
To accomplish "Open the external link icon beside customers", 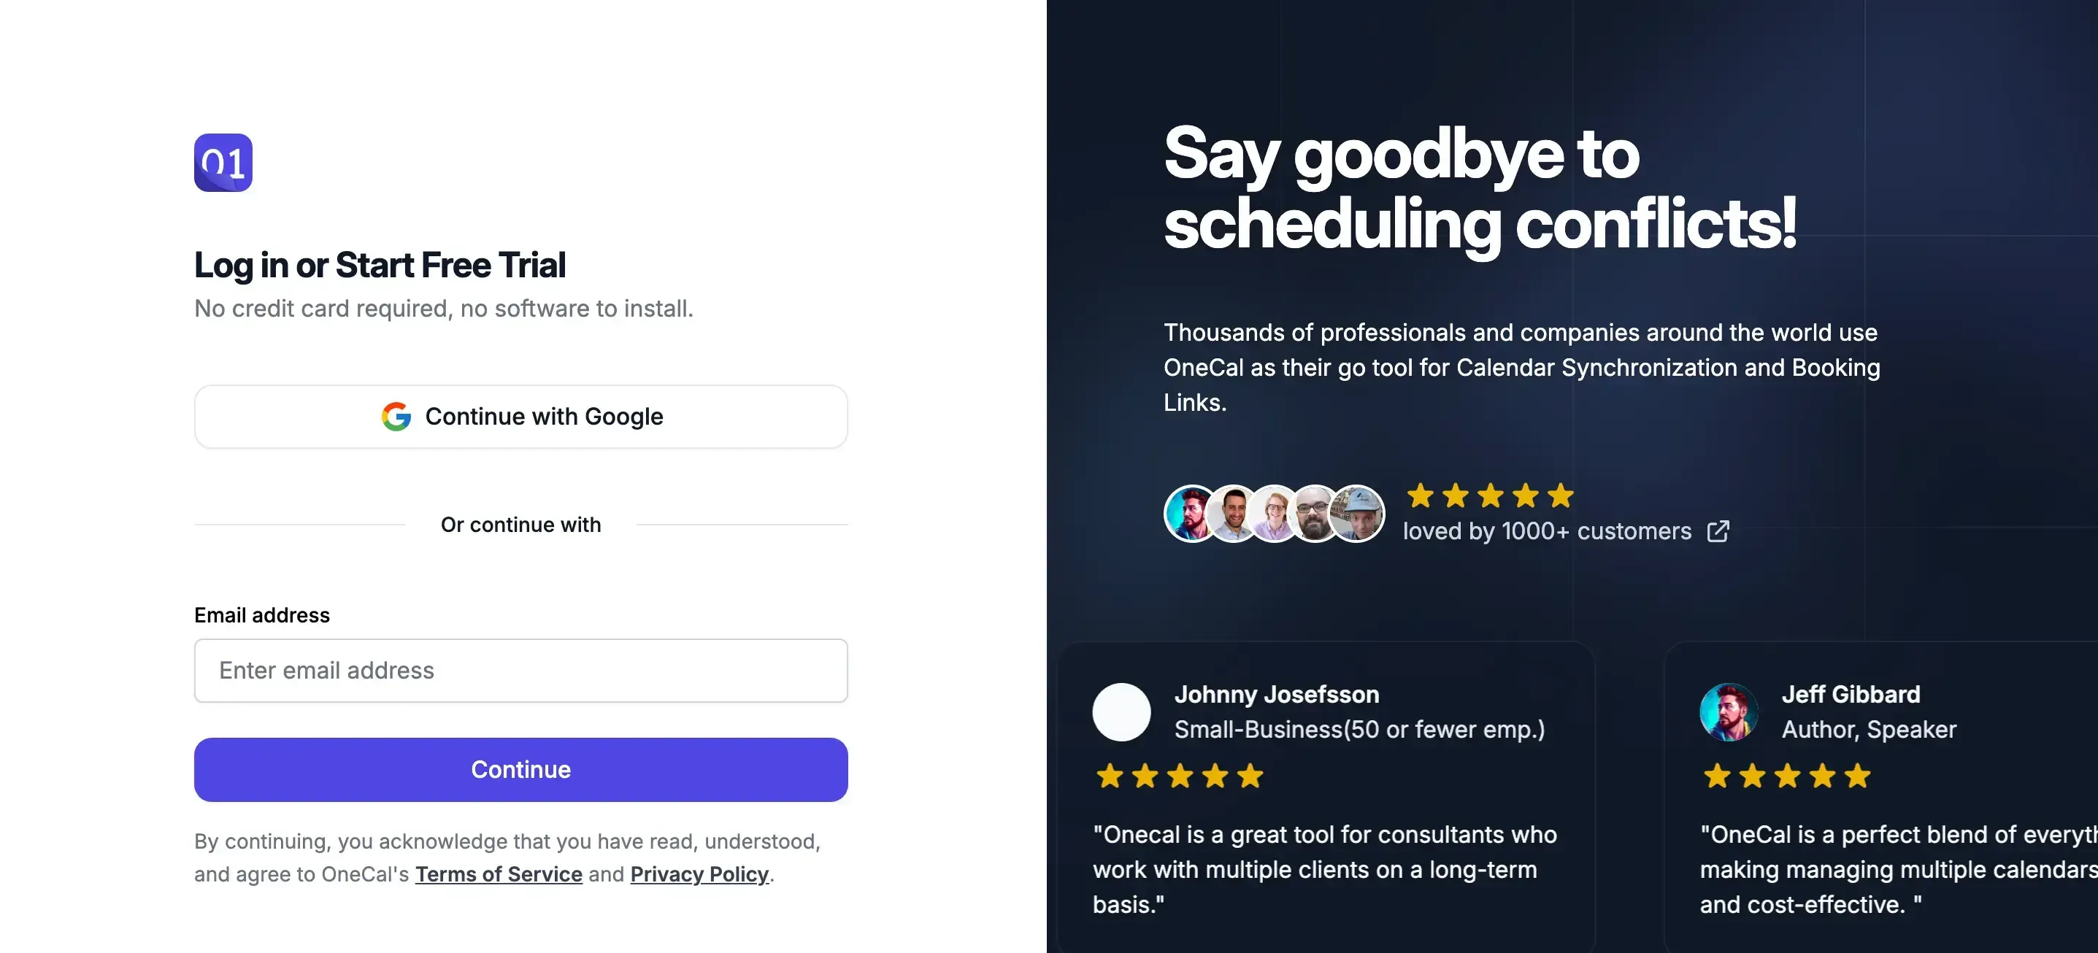I will click(1718, 531).
